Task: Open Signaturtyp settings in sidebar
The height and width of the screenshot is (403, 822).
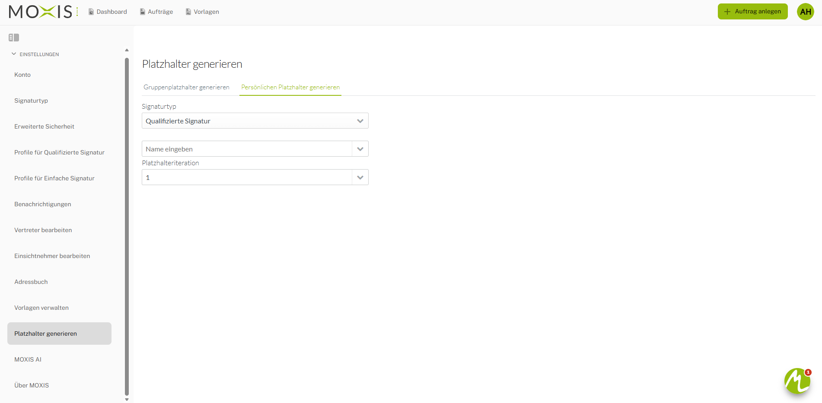Action: pos(59,101)
